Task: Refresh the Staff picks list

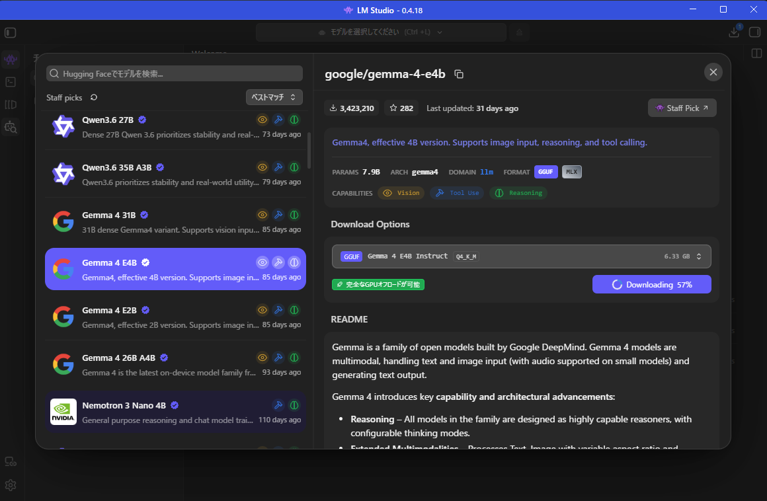Action: 94,97
